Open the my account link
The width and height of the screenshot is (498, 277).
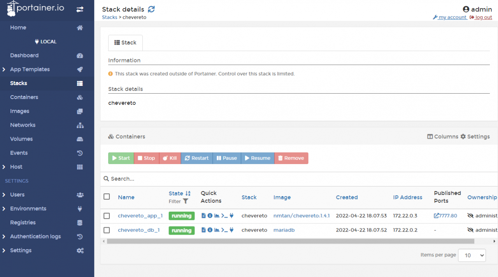point(449,17)
